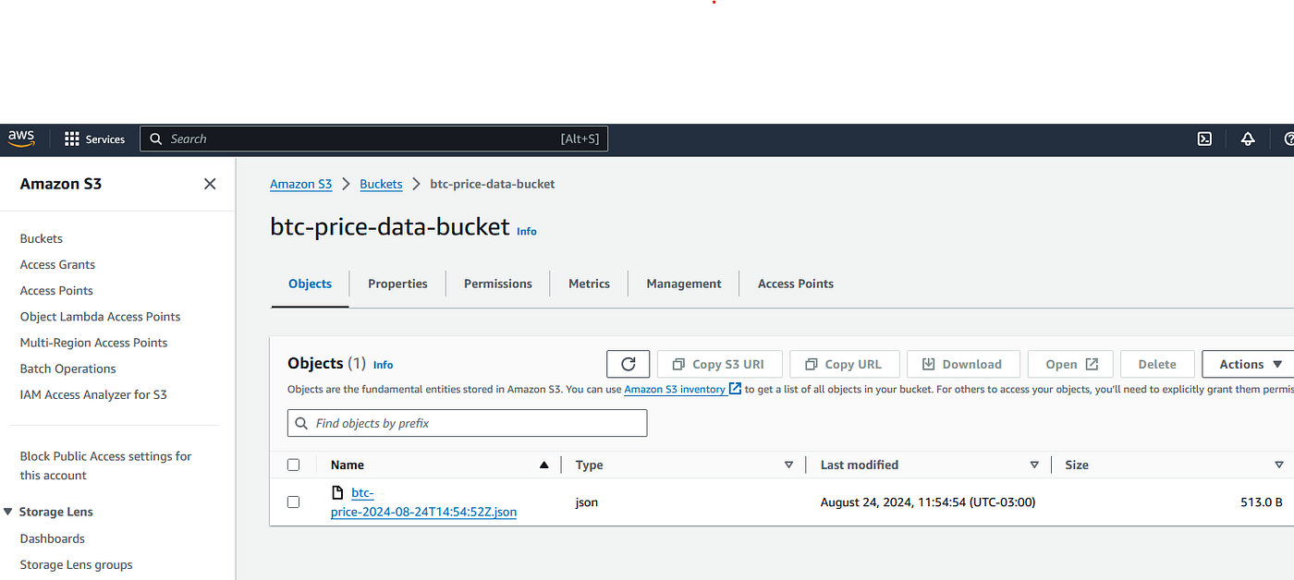Click the JSON file document icon

[x=338, y=492]
